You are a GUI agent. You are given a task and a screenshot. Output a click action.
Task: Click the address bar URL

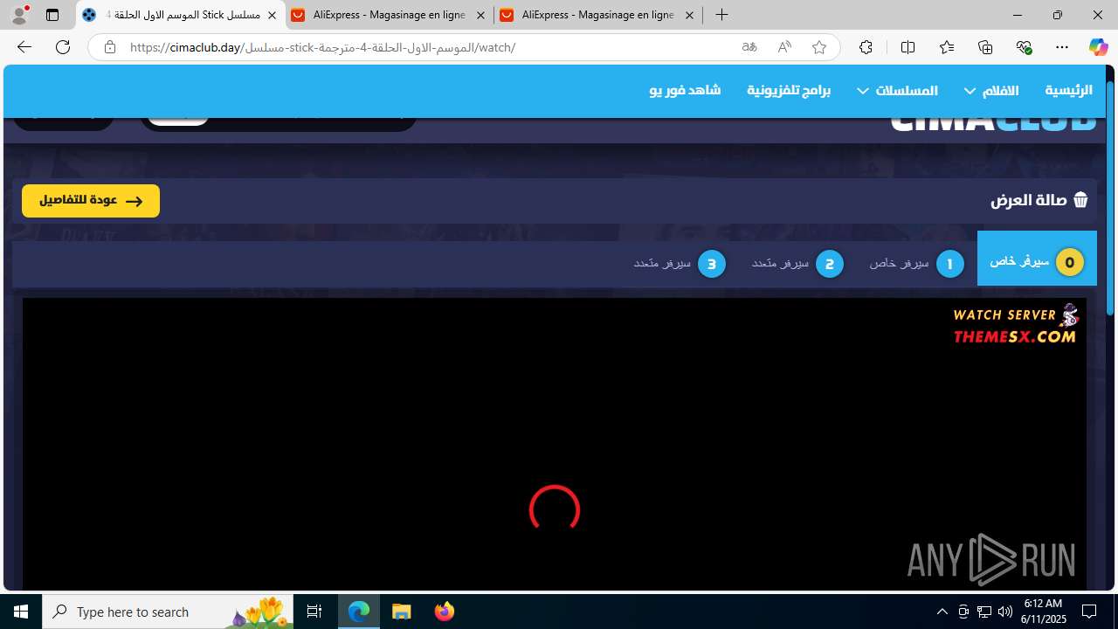(x=322, y=47)
